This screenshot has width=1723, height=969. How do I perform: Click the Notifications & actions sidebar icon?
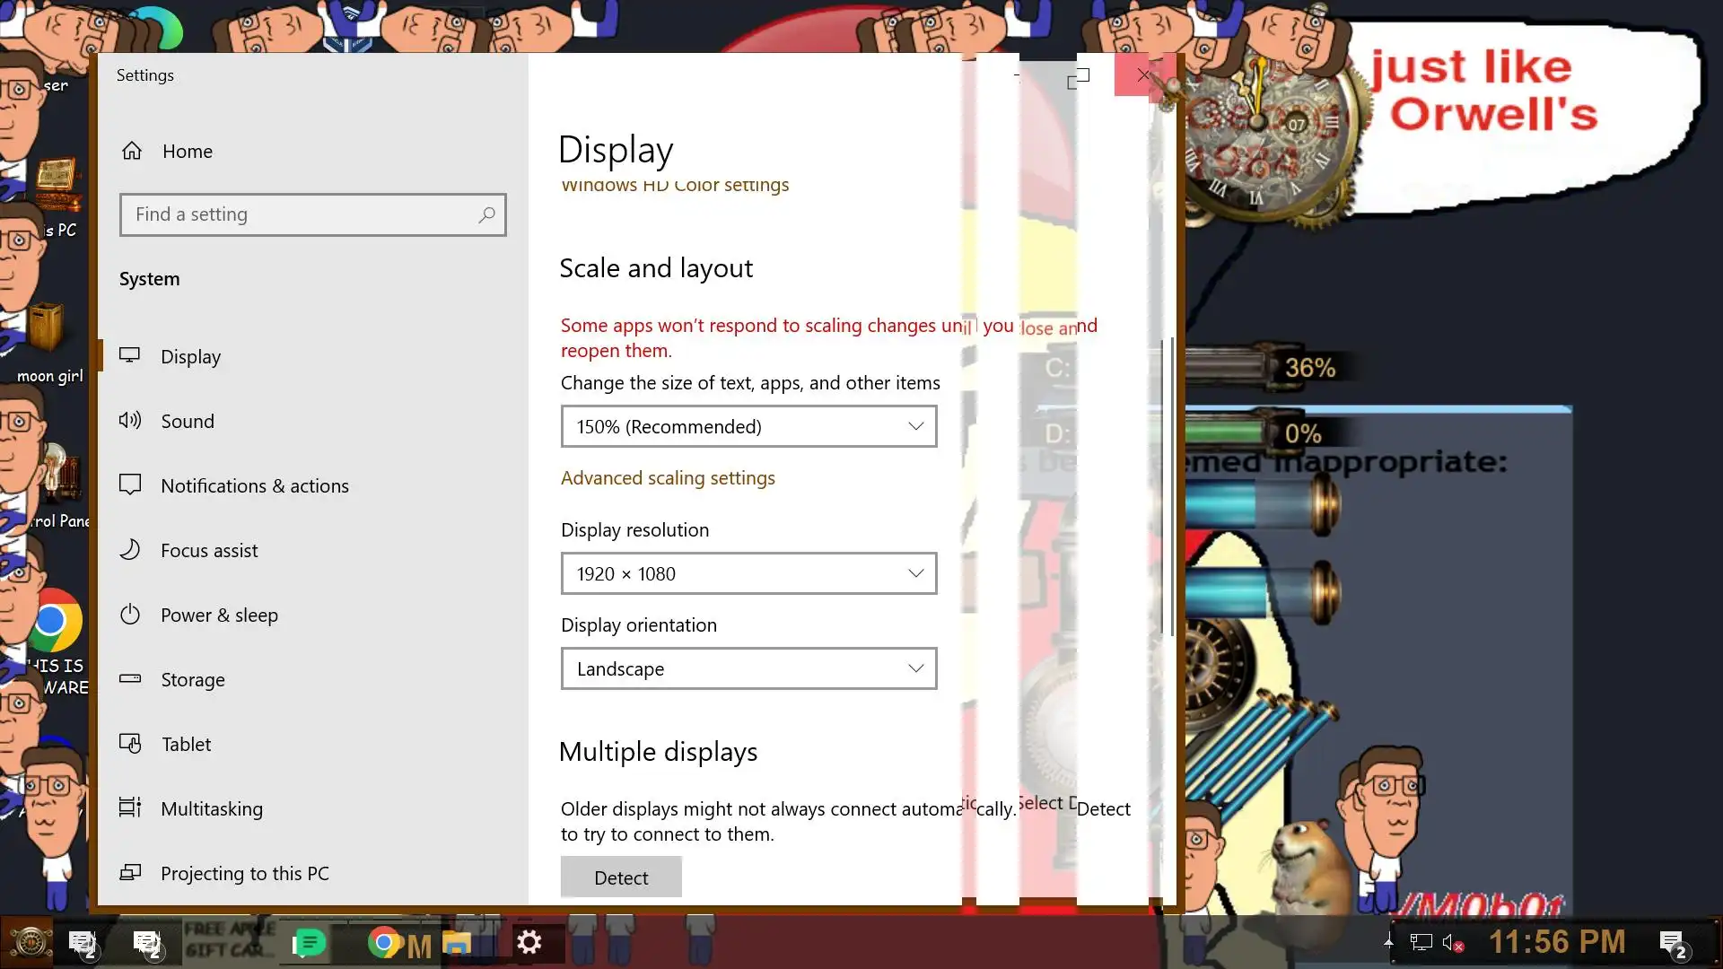[130, 485]
